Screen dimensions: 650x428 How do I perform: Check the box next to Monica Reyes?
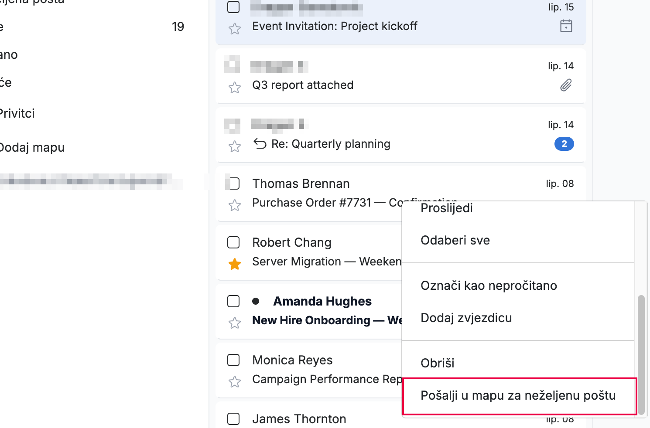(x=234, y=360)
